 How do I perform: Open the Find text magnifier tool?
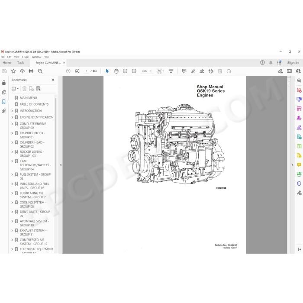(x=40, y=71)
